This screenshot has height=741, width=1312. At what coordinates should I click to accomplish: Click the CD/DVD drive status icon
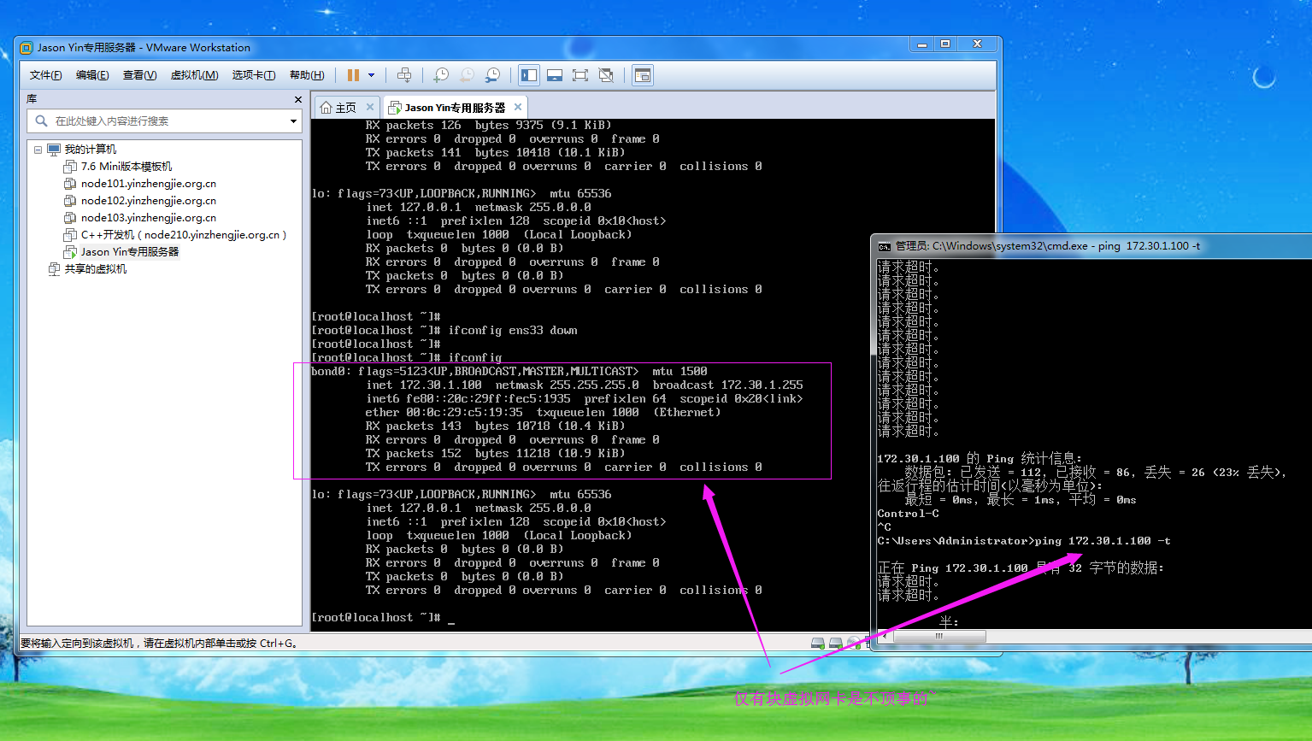[854, 643]
